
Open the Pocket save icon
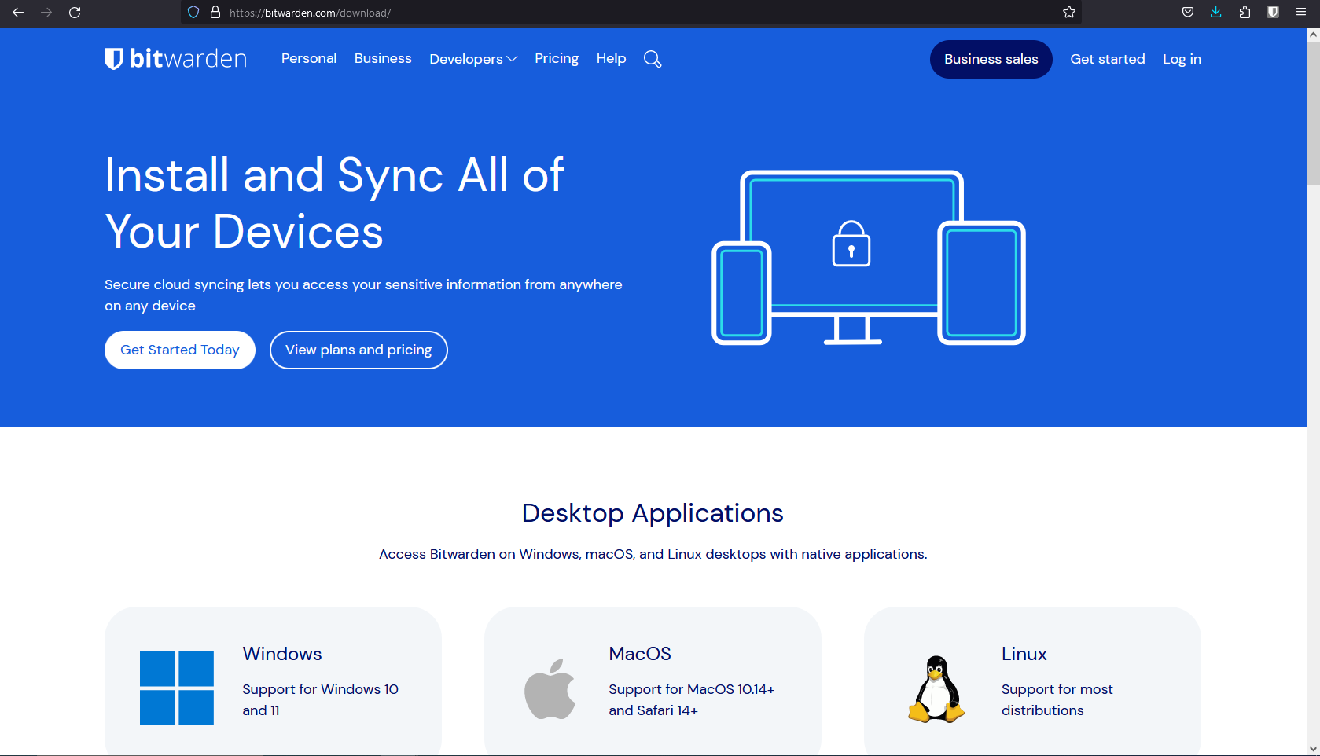[x=1188, y=13]
